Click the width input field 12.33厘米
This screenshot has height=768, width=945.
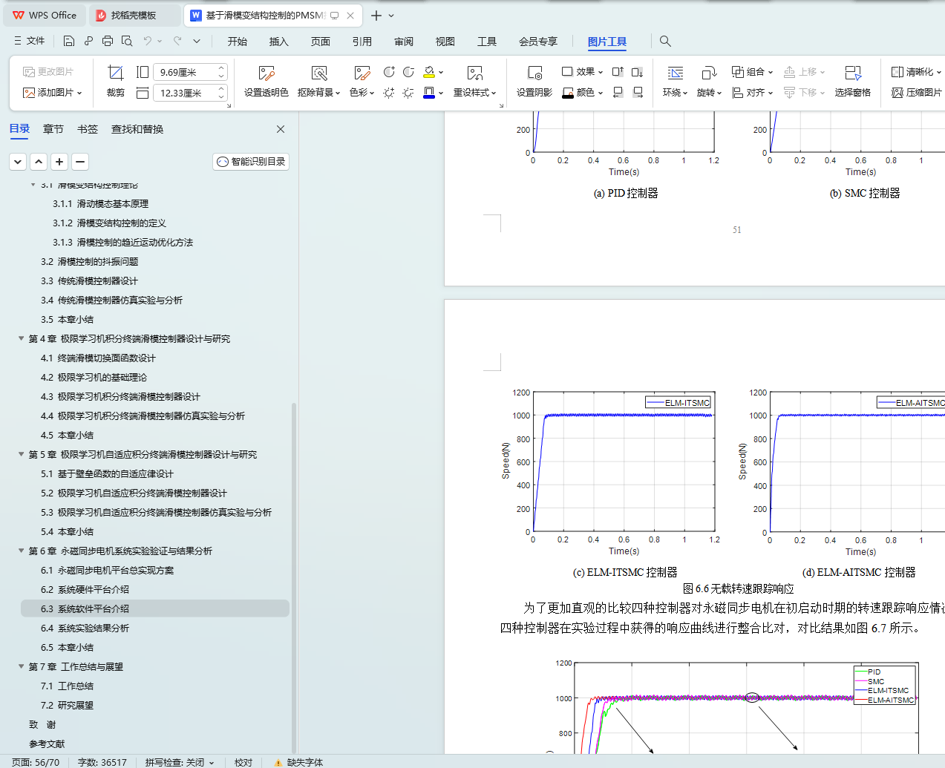[x=185, y=93]
